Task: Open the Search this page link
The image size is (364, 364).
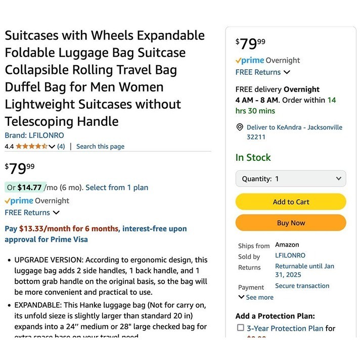Action: [x=100, y=147]
